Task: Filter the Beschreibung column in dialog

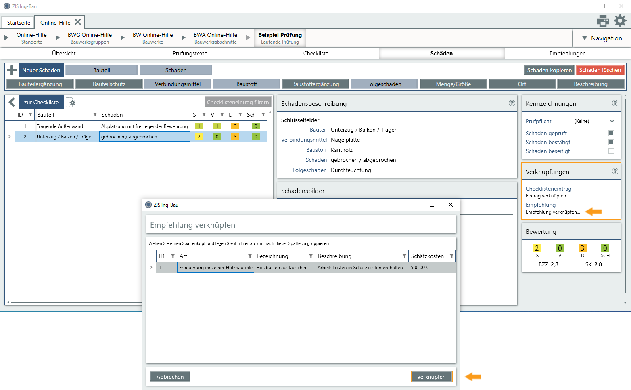Action: [x=404, y=256]
